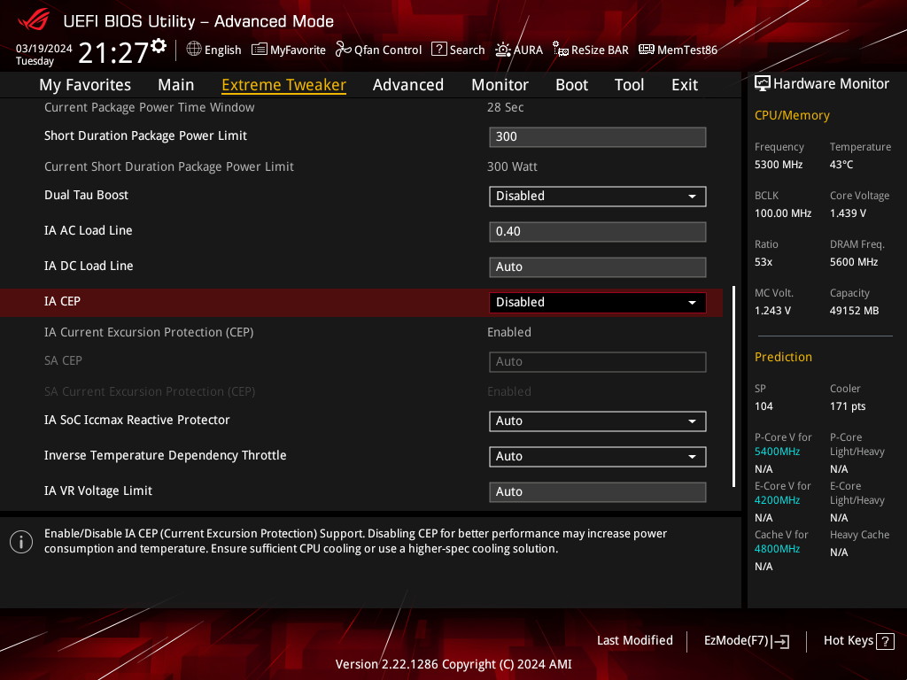Click the settings gear icon beside the clock
This screenshot has width=907, height=680.
(x=159, y=45)
